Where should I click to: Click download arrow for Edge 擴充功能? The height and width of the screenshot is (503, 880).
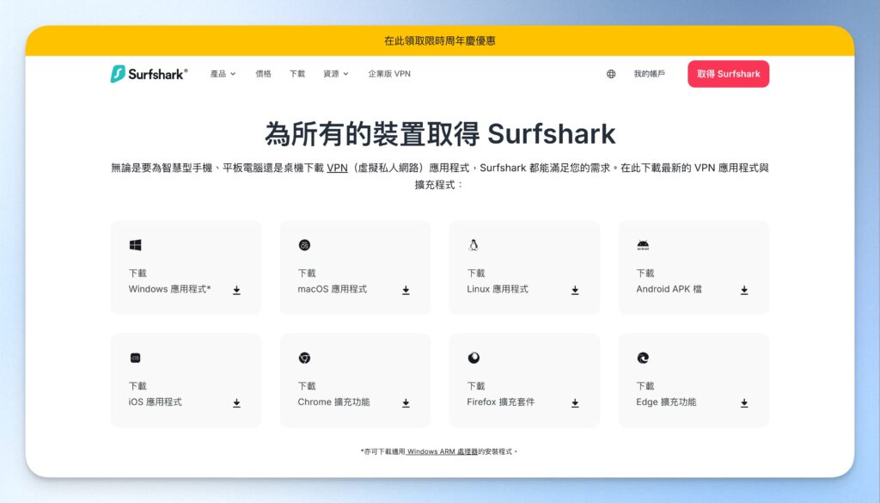tap(744, 403)
